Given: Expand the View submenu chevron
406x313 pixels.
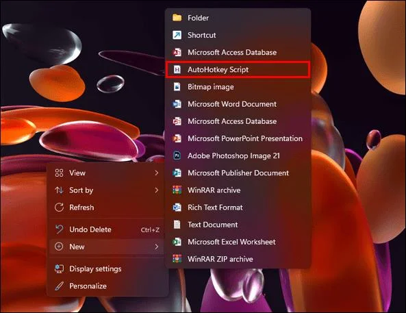Looking at the screenshot, I should 156,173.
